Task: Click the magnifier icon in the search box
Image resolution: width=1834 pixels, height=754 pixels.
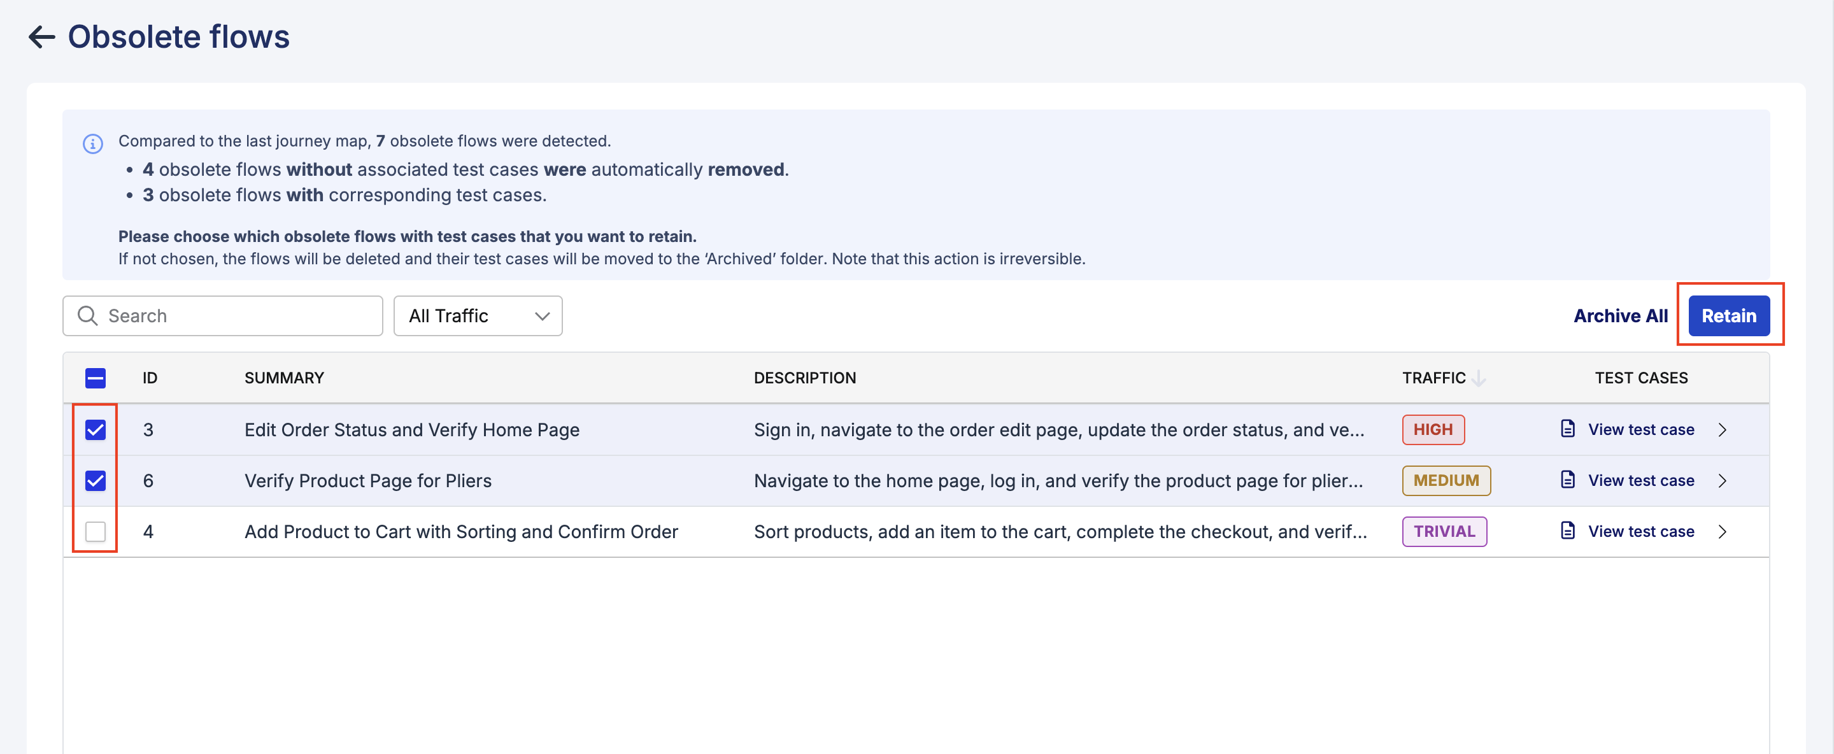Action: tap(88, 315)
